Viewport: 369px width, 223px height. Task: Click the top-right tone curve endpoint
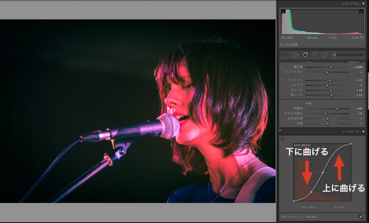[x=351, y=144]
